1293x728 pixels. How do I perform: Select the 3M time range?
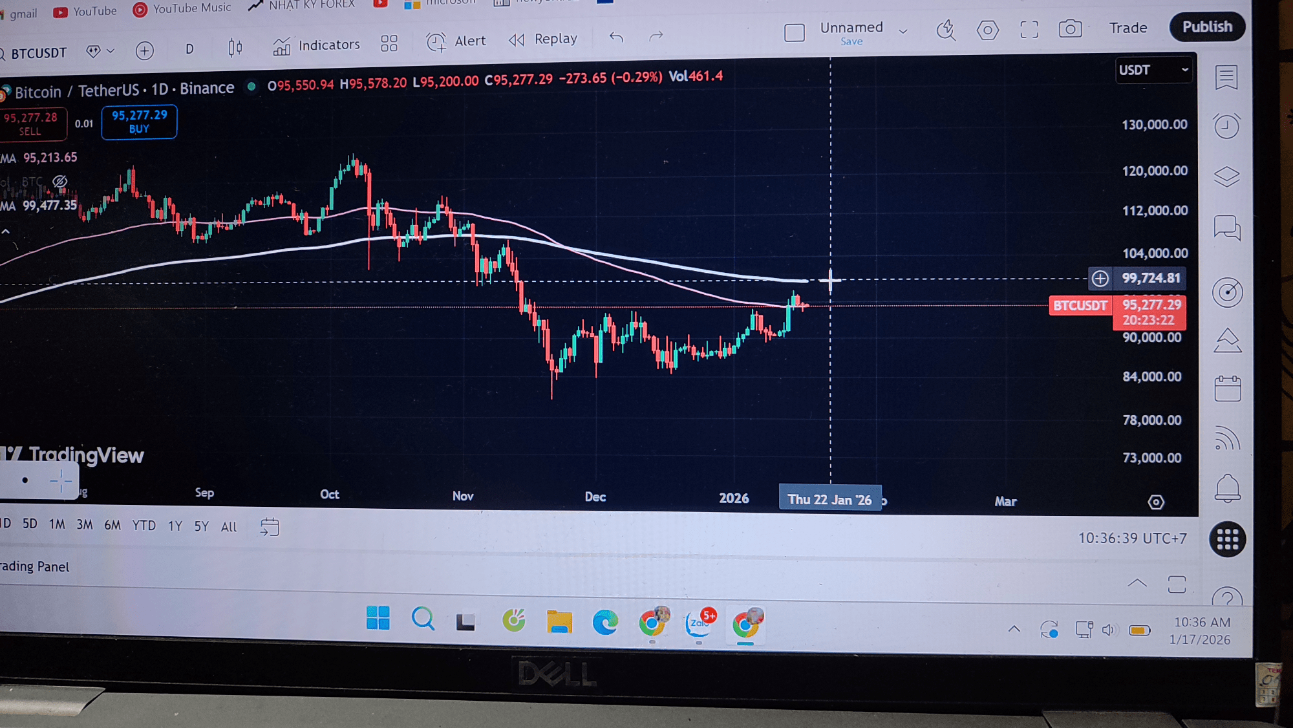(85, 525)
